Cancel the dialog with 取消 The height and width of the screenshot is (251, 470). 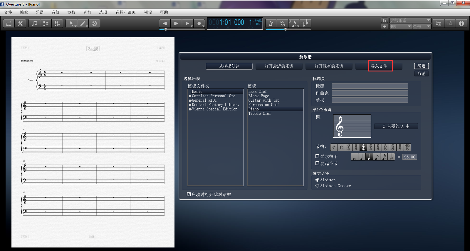coord(422,74)
